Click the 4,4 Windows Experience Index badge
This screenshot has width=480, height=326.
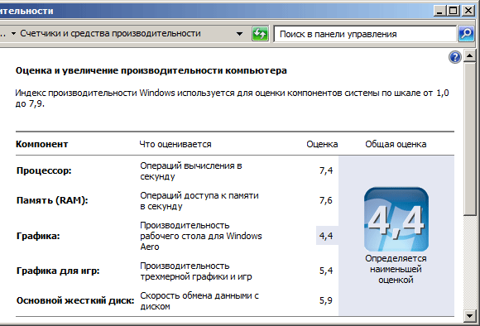pyautogui.click(x=396, y=219)
